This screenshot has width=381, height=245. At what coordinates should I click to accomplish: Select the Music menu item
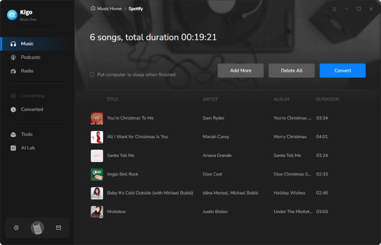(x=38, y=44)
